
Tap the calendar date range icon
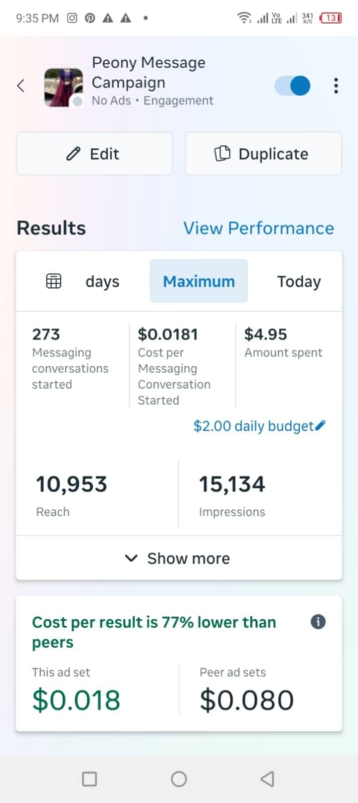click(x=54, y=281)
